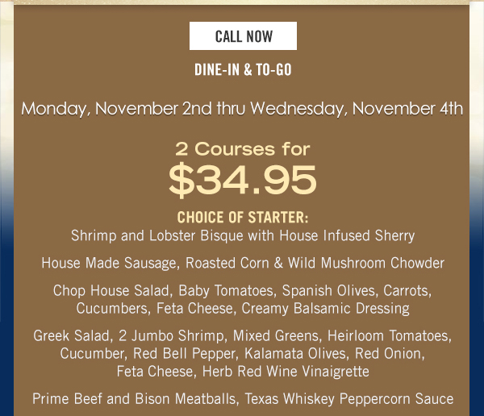Screen dimensions: 484x416
Task: Click 'House Infused Sherry' text
Action: tap(347, 235)
